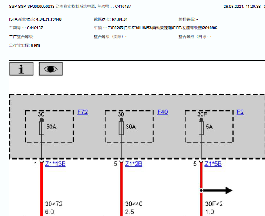Select the 30A fuse symbol

pyautogui.click(x=121, y=128)
